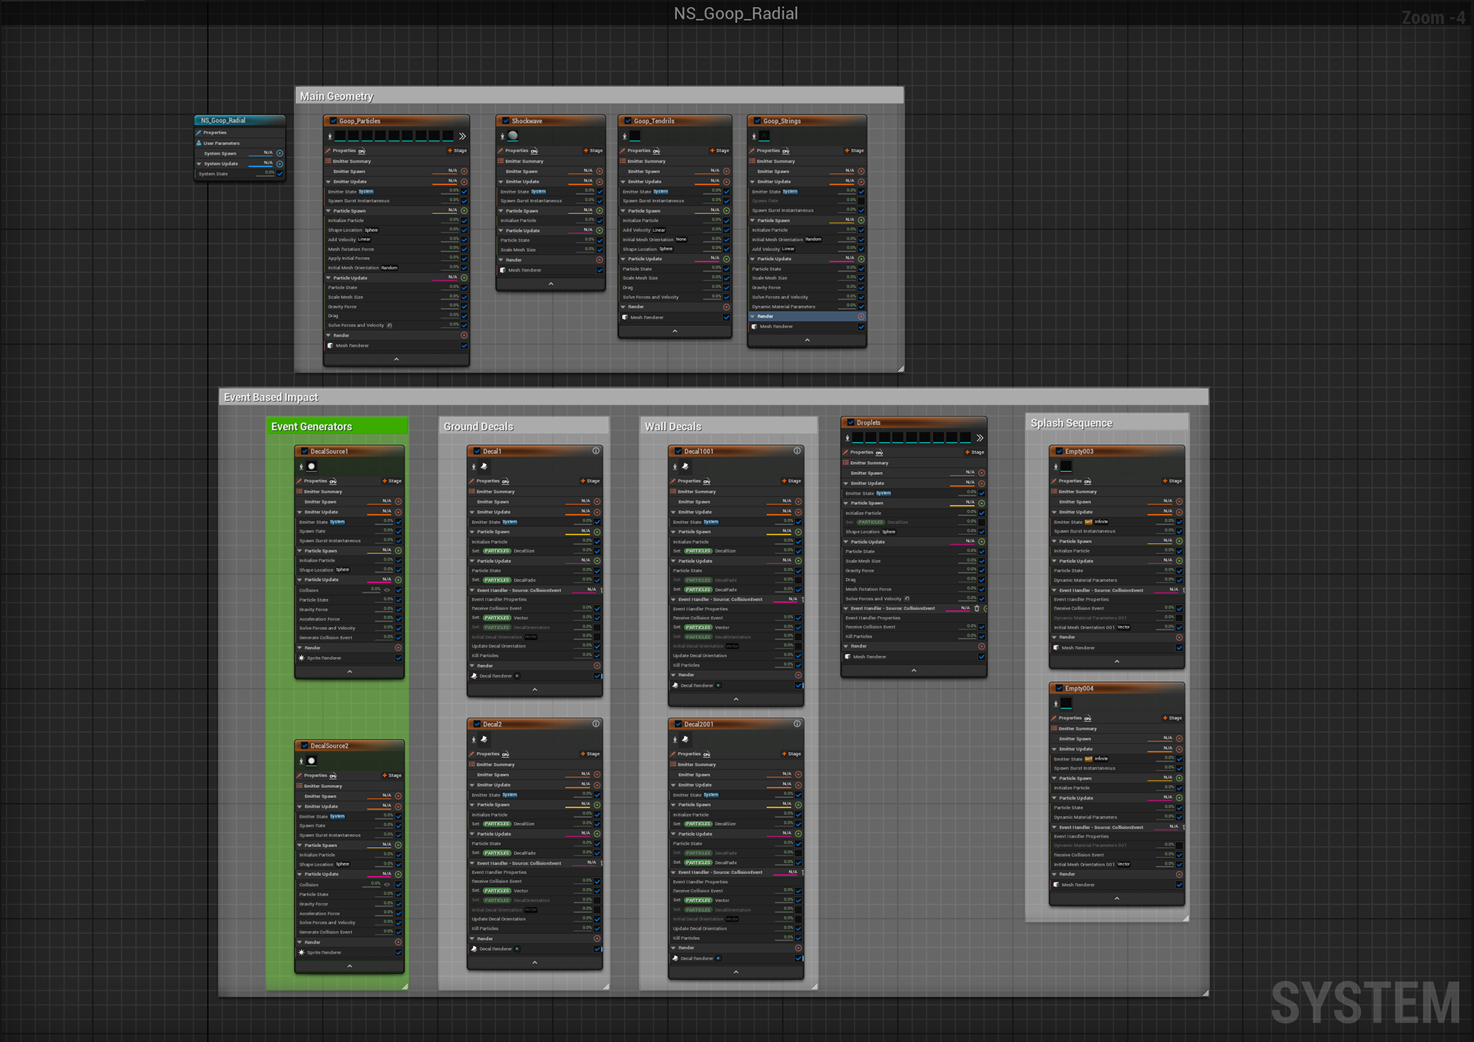Click the info icon on Decal2 emitter
The width and height of the screenshot is (1474, 1042).
[x=596, y=724]
